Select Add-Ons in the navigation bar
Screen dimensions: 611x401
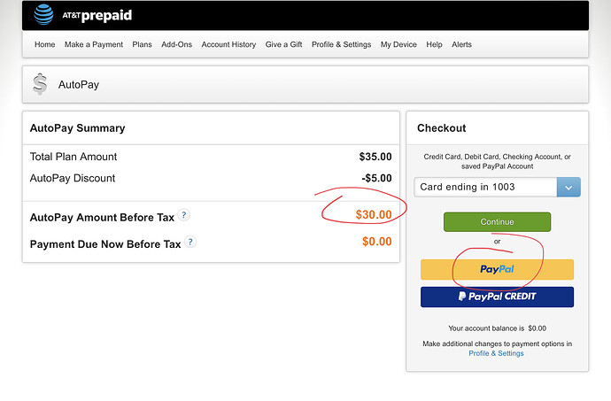click(x=176, y=44)
